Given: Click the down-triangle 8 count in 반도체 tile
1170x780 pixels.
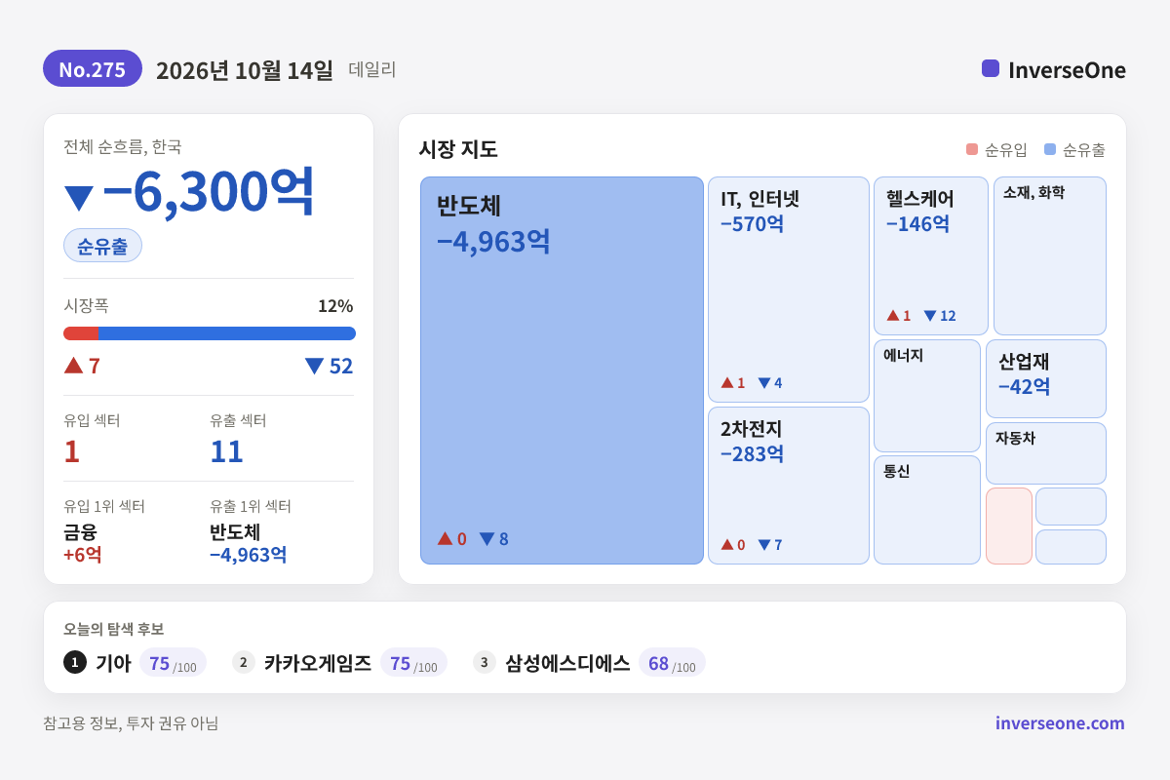Looking at the screenshot, I should (493, 538).
